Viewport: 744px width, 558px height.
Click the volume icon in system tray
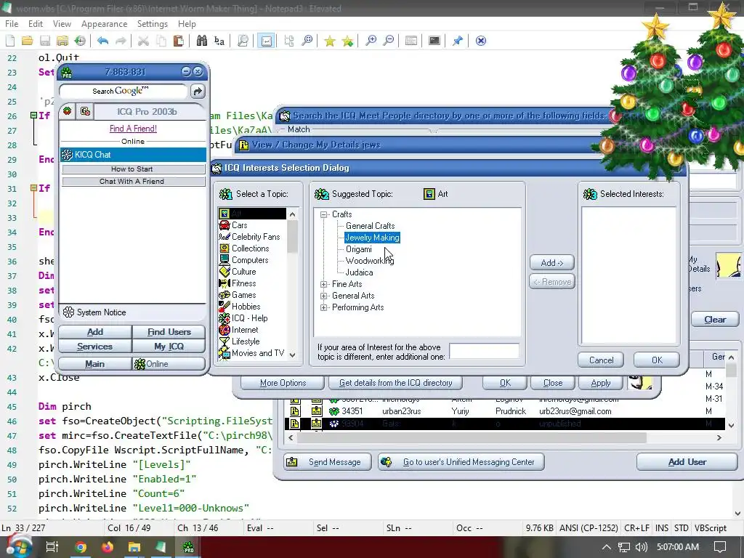click(641, 547)
